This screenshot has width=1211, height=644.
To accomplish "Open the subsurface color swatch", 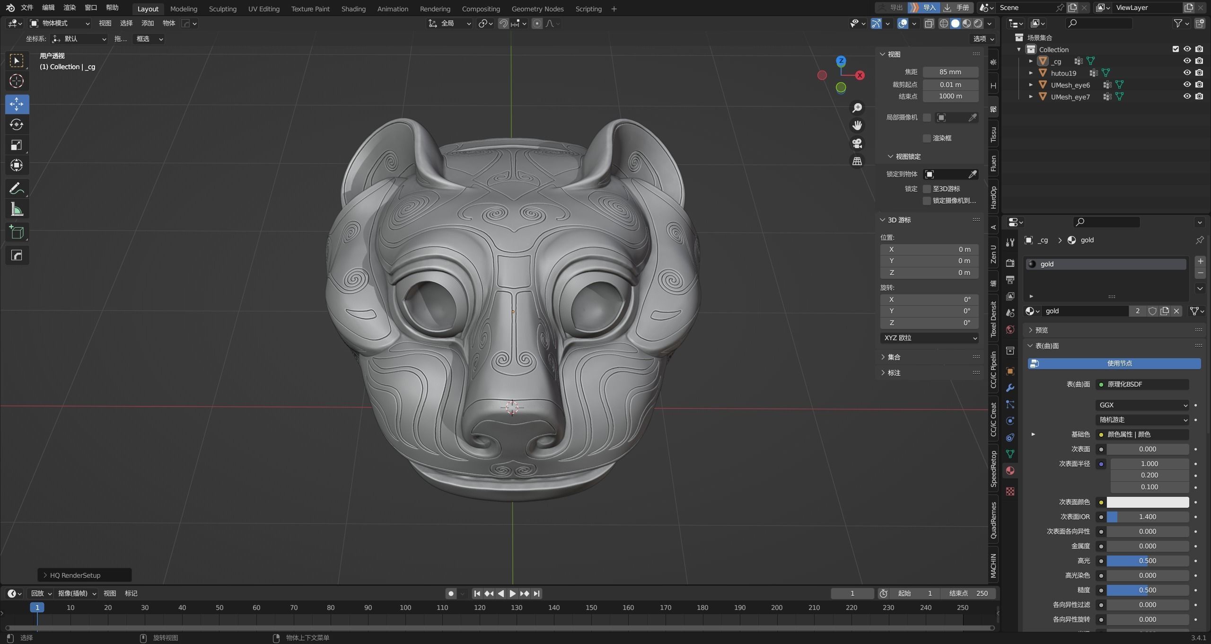I will 1147,502.
